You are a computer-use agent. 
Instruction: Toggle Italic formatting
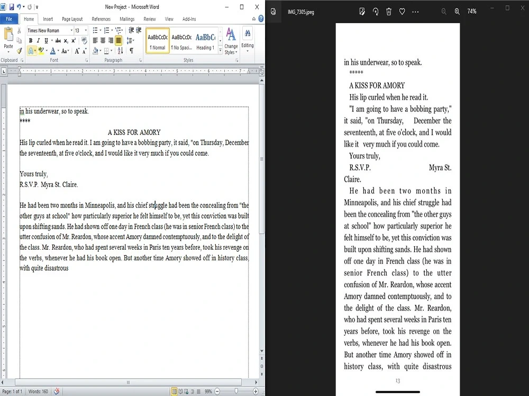pyautogui.click(x=38, y=41)
